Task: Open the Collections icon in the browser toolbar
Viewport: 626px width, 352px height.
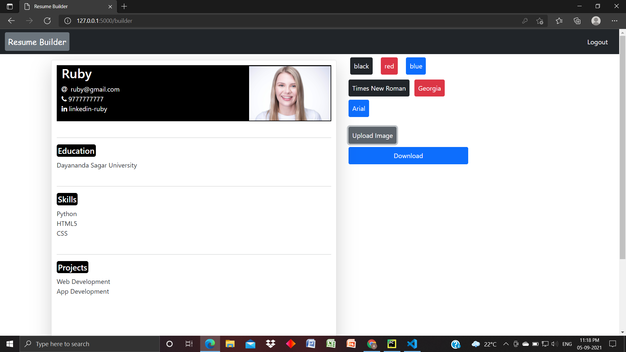Action: coord(577,21)
